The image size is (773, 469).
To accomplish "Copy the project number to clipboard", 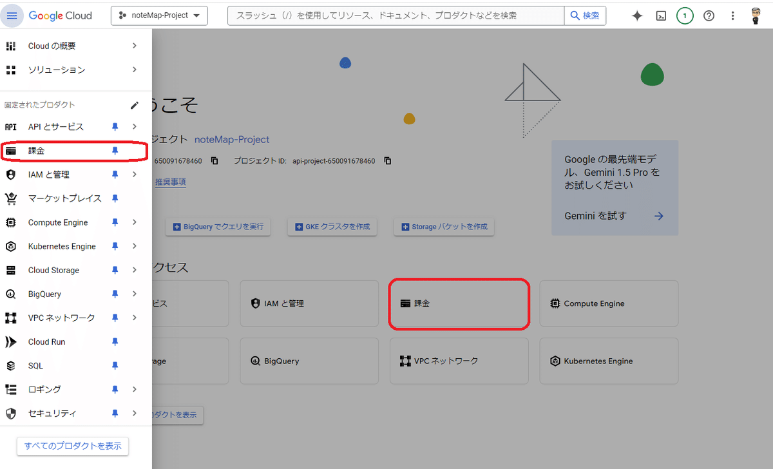I will (215, 160).
